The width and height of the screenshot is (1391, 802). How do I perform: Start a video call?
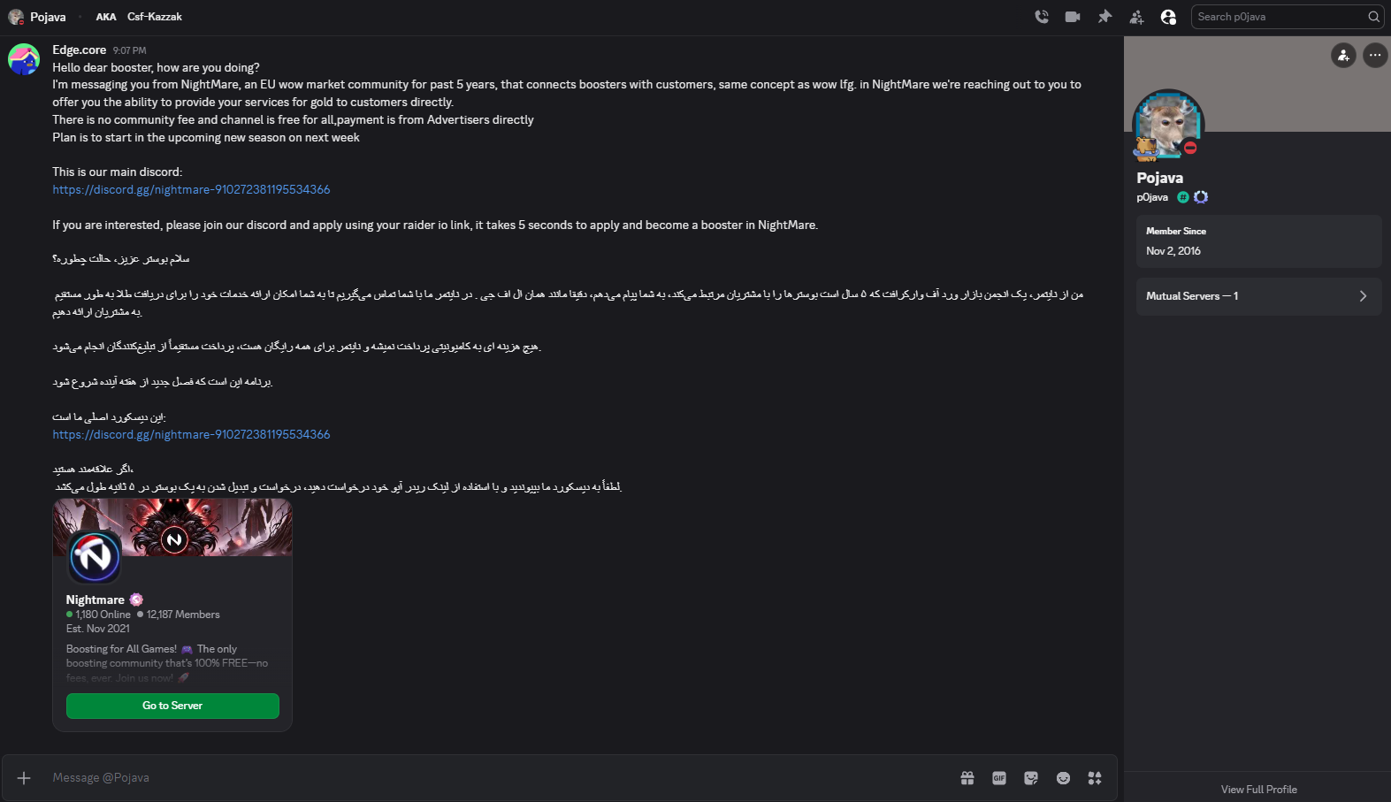(x=1073, y=17)
